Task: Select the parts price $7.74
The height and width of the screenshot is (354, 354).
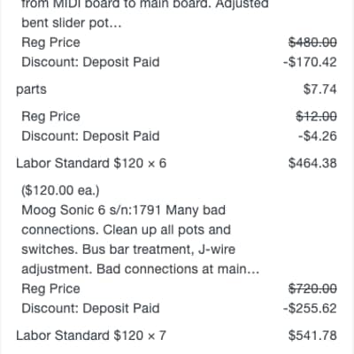Action: pos(320,89)
